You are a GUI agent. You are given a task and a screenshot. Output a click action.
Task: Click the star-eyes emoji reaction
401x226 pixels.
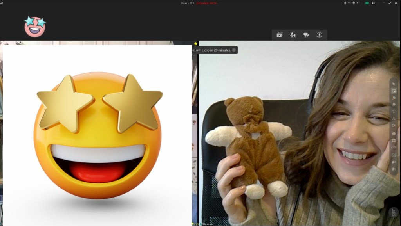click(x=35, y=27)
